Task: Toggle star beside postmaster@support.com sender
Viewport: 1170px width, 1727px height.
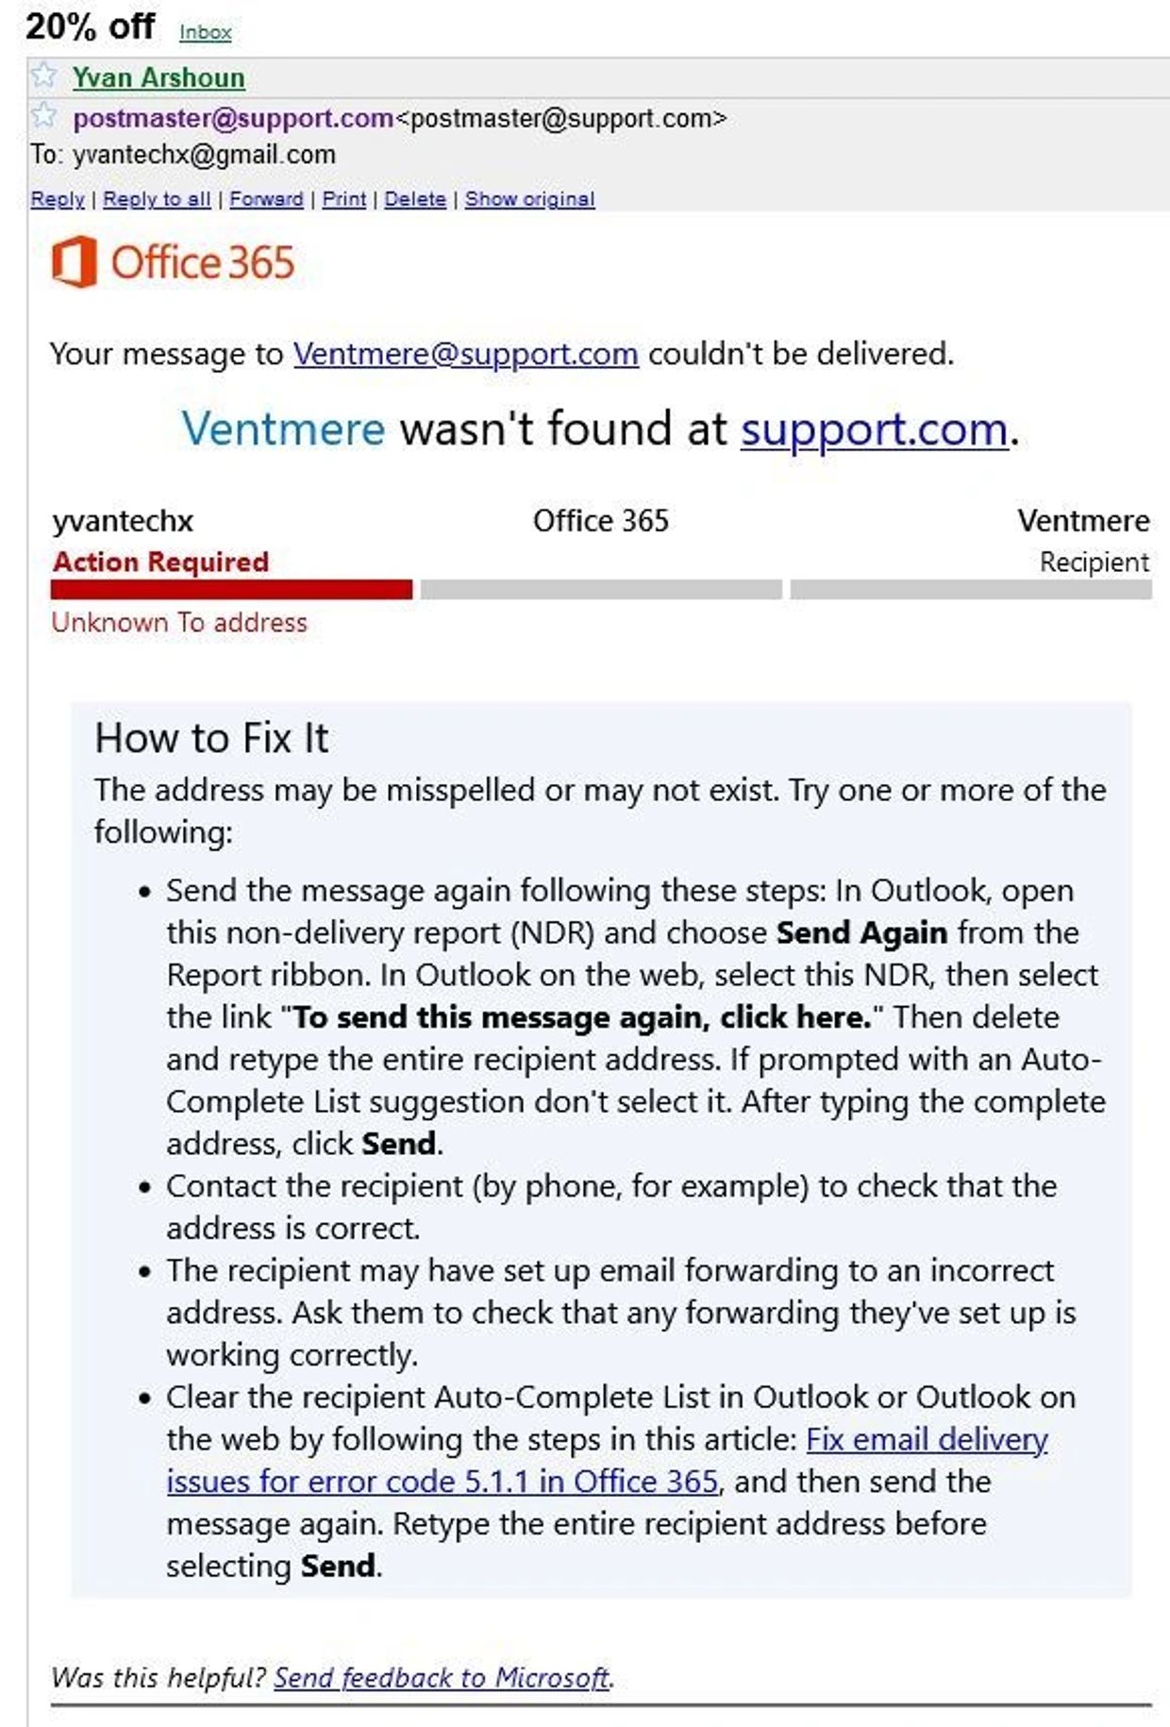Action: (43, 116)
